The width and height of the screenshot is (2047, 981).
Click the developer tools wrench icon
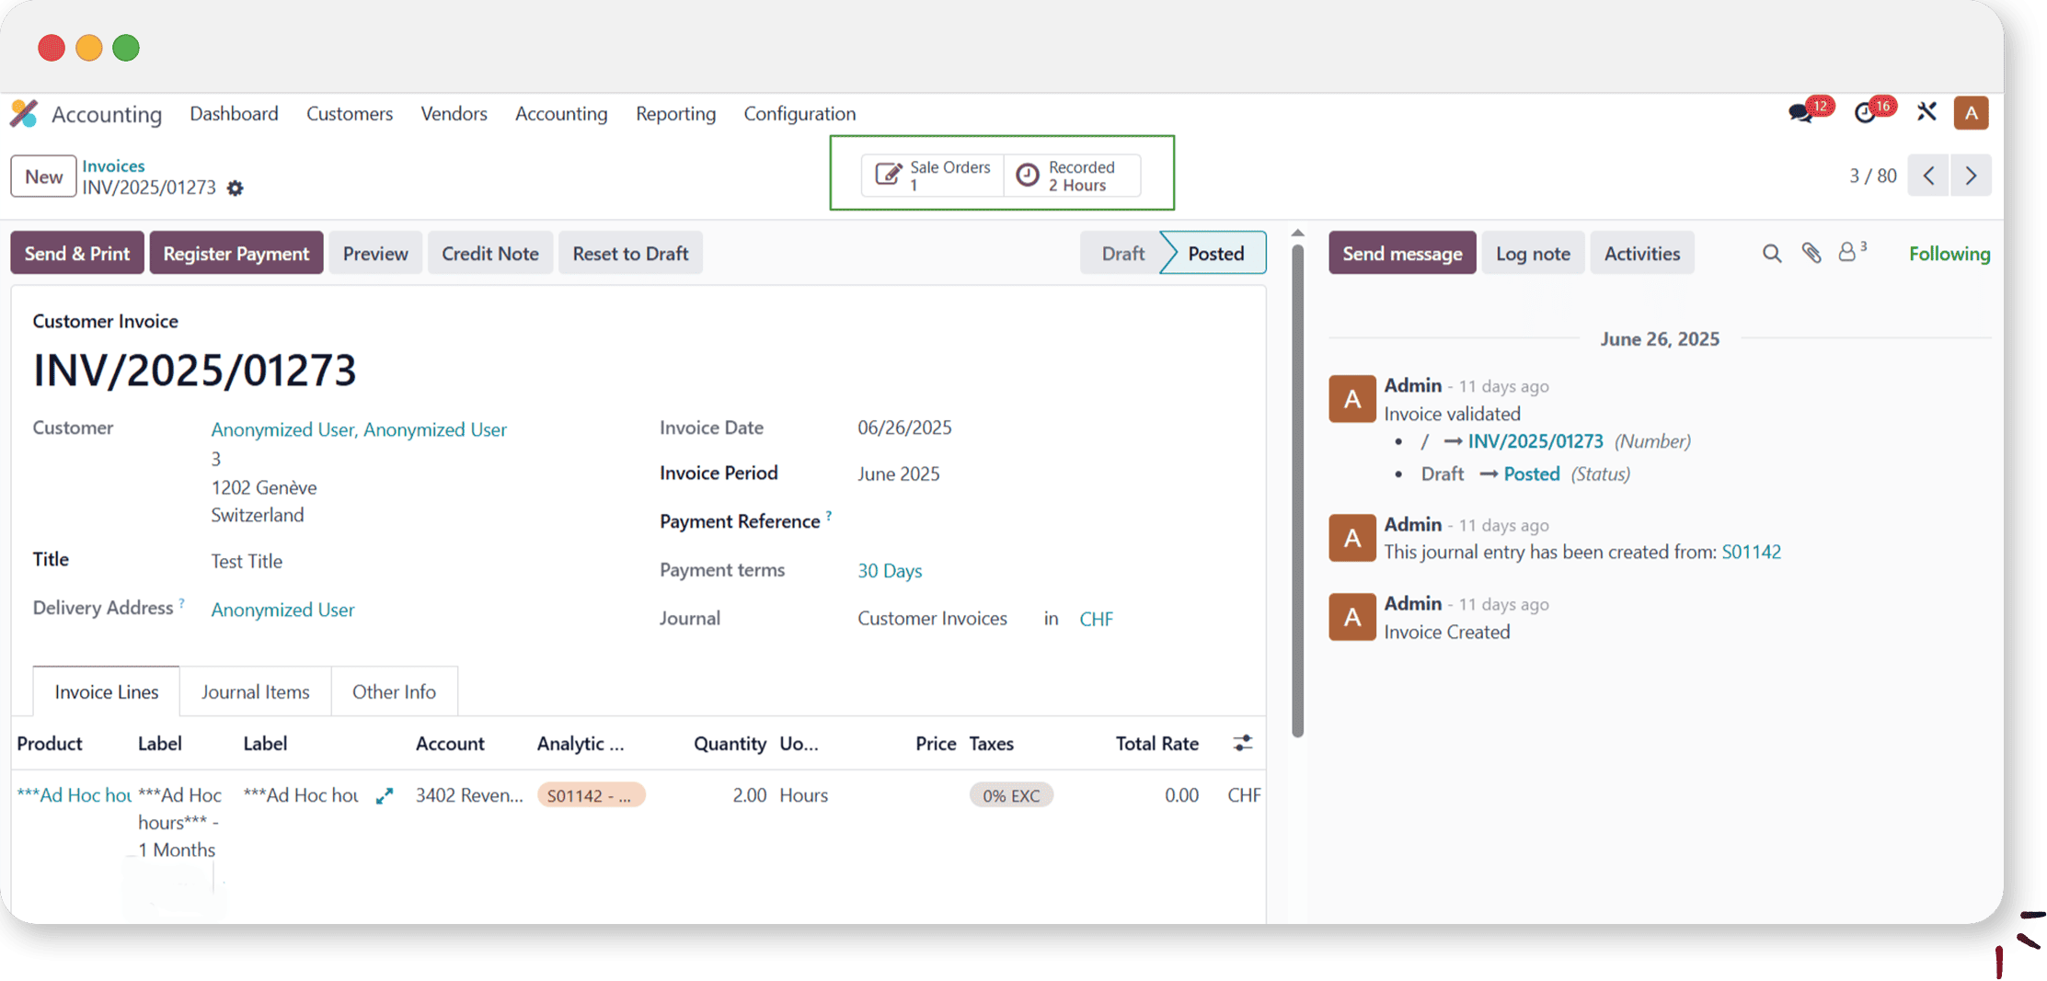pyautogui.click(x=1926, y=112)
